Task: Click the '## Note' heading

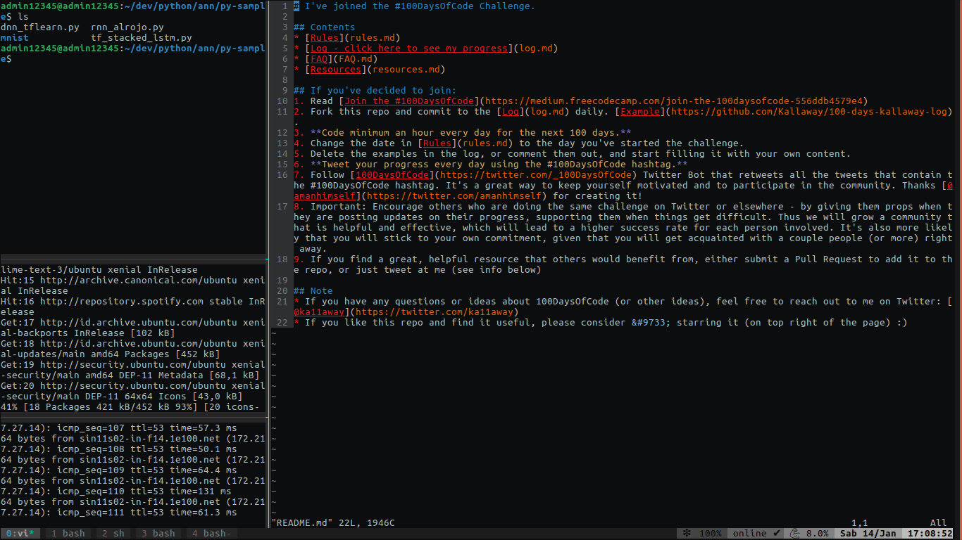Action: (x=313, y=291)
